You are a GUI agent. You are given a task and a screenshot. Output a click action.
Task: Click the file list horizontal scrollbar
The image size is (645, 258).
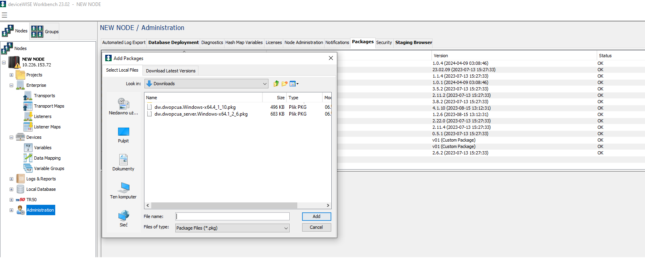click(x=224, y=206)
